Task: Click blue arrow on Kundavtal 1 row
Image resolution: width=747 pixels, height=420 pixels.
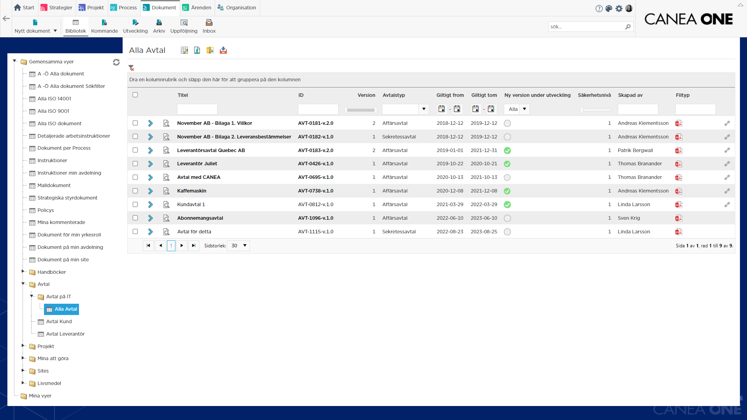Action: pos(150,205)
